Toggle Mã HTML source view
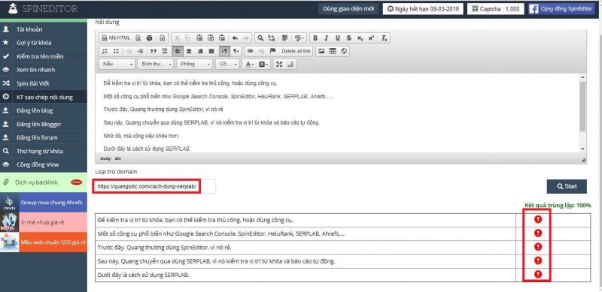 [116, 38]
